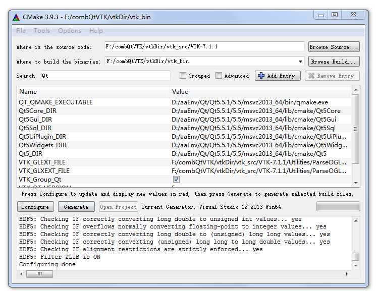Select the Qt5UiPlugin_DIR entry
The width and height of the screenshot is (377, 291).
pyautogui.click(x=42, y=137)
